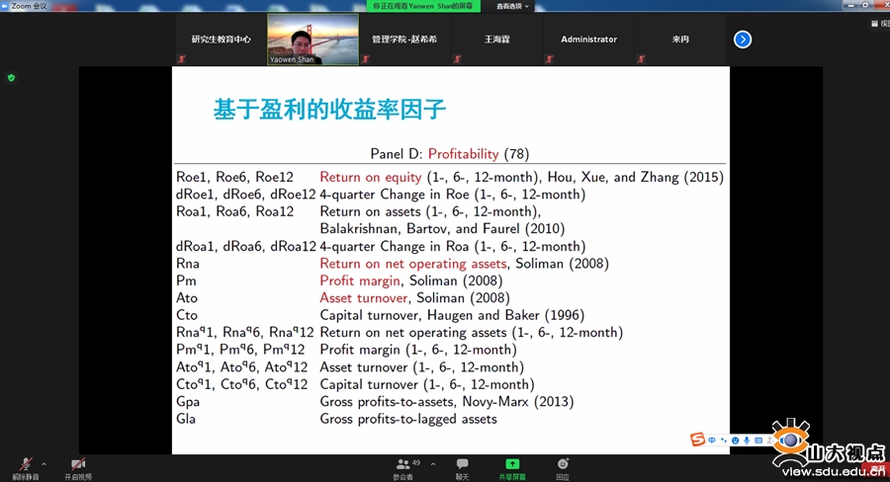The height and width of the screenshot is (482, 890).
Task: Turn on video with 开启视频
Action: click(x=78, y=465)
